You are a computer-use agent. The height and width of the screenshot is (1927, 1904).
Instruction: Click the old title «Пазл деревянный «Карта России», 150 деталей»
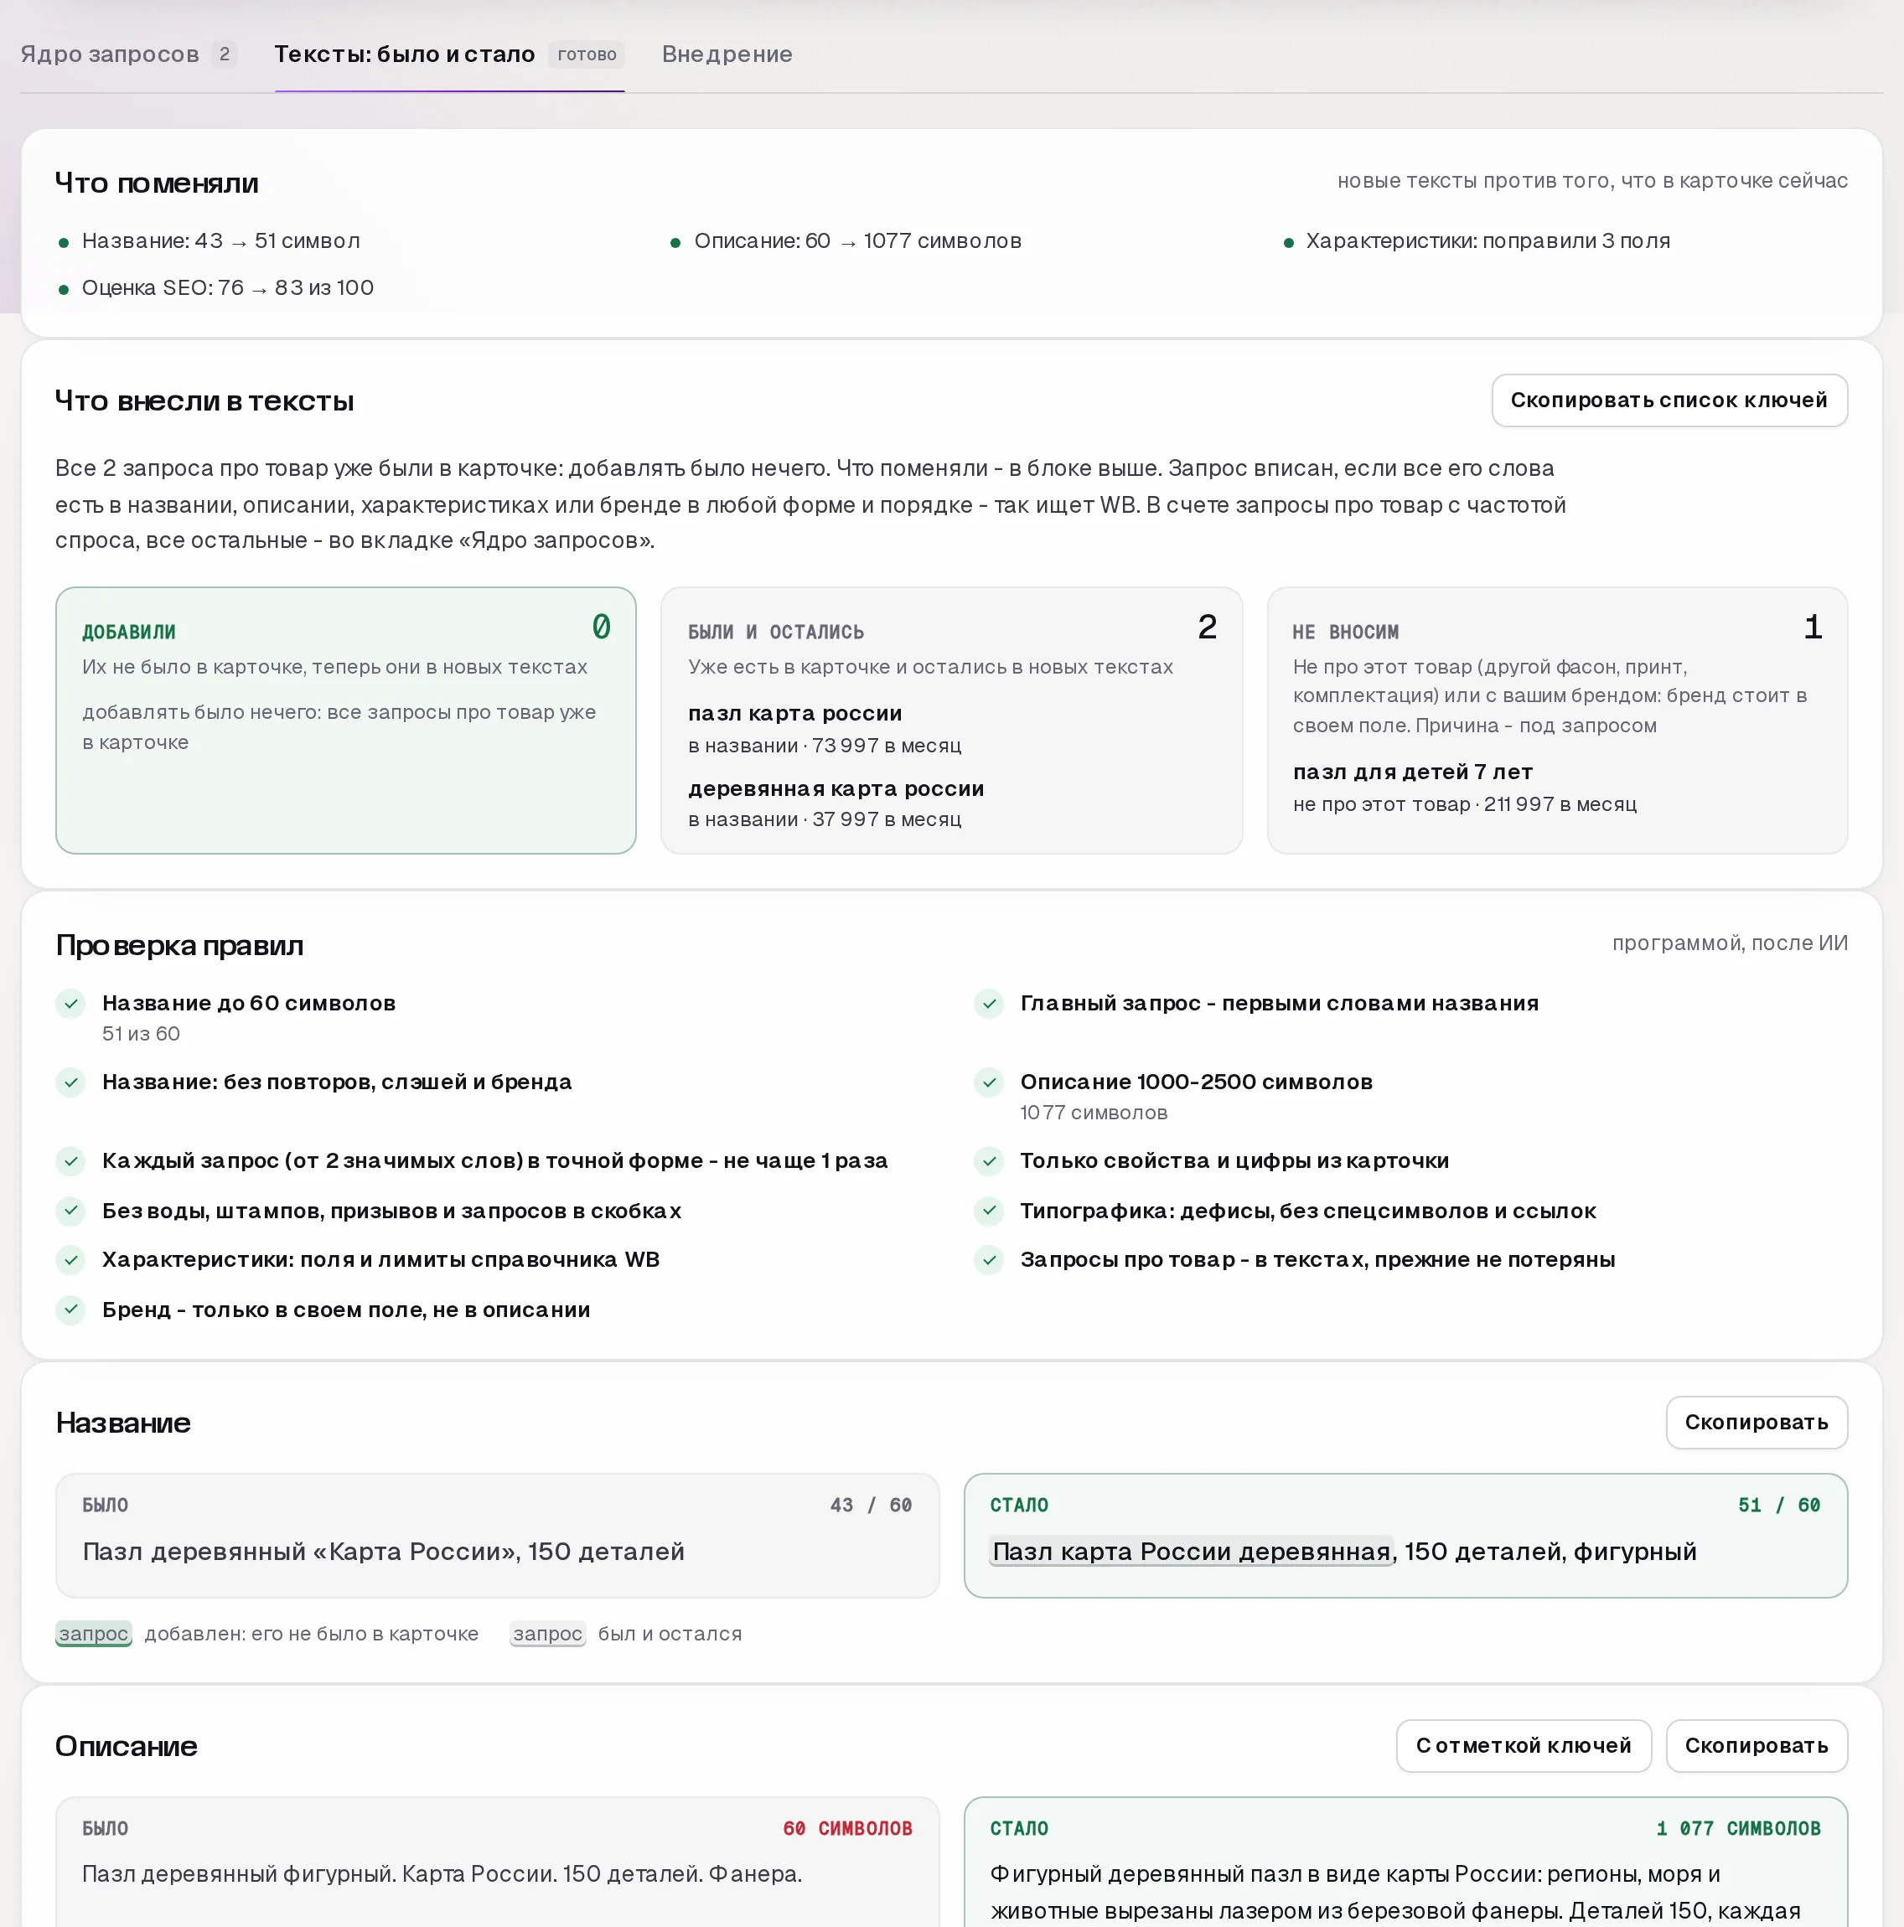click(383, 1552)
